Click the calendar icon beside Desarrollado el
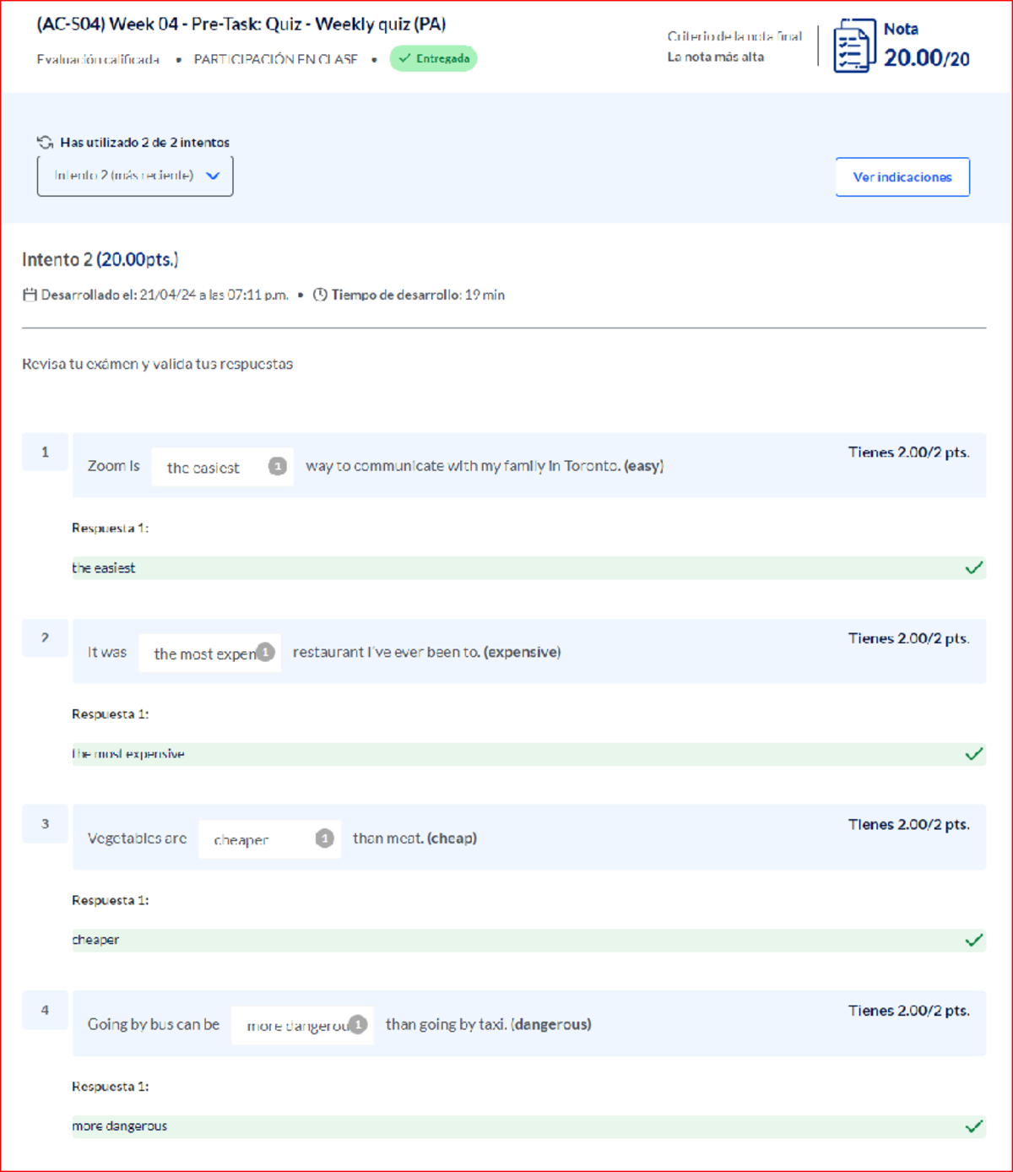 pyautogui.click(x=30, y=295)
